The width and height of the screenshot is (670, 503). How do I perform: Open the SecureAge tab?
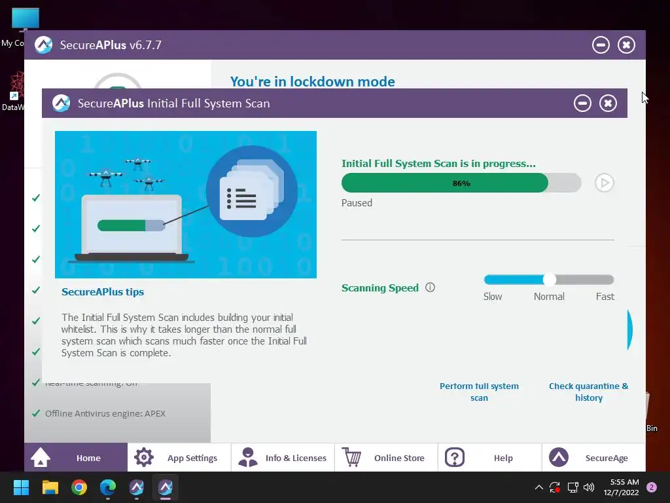point(593,458)
